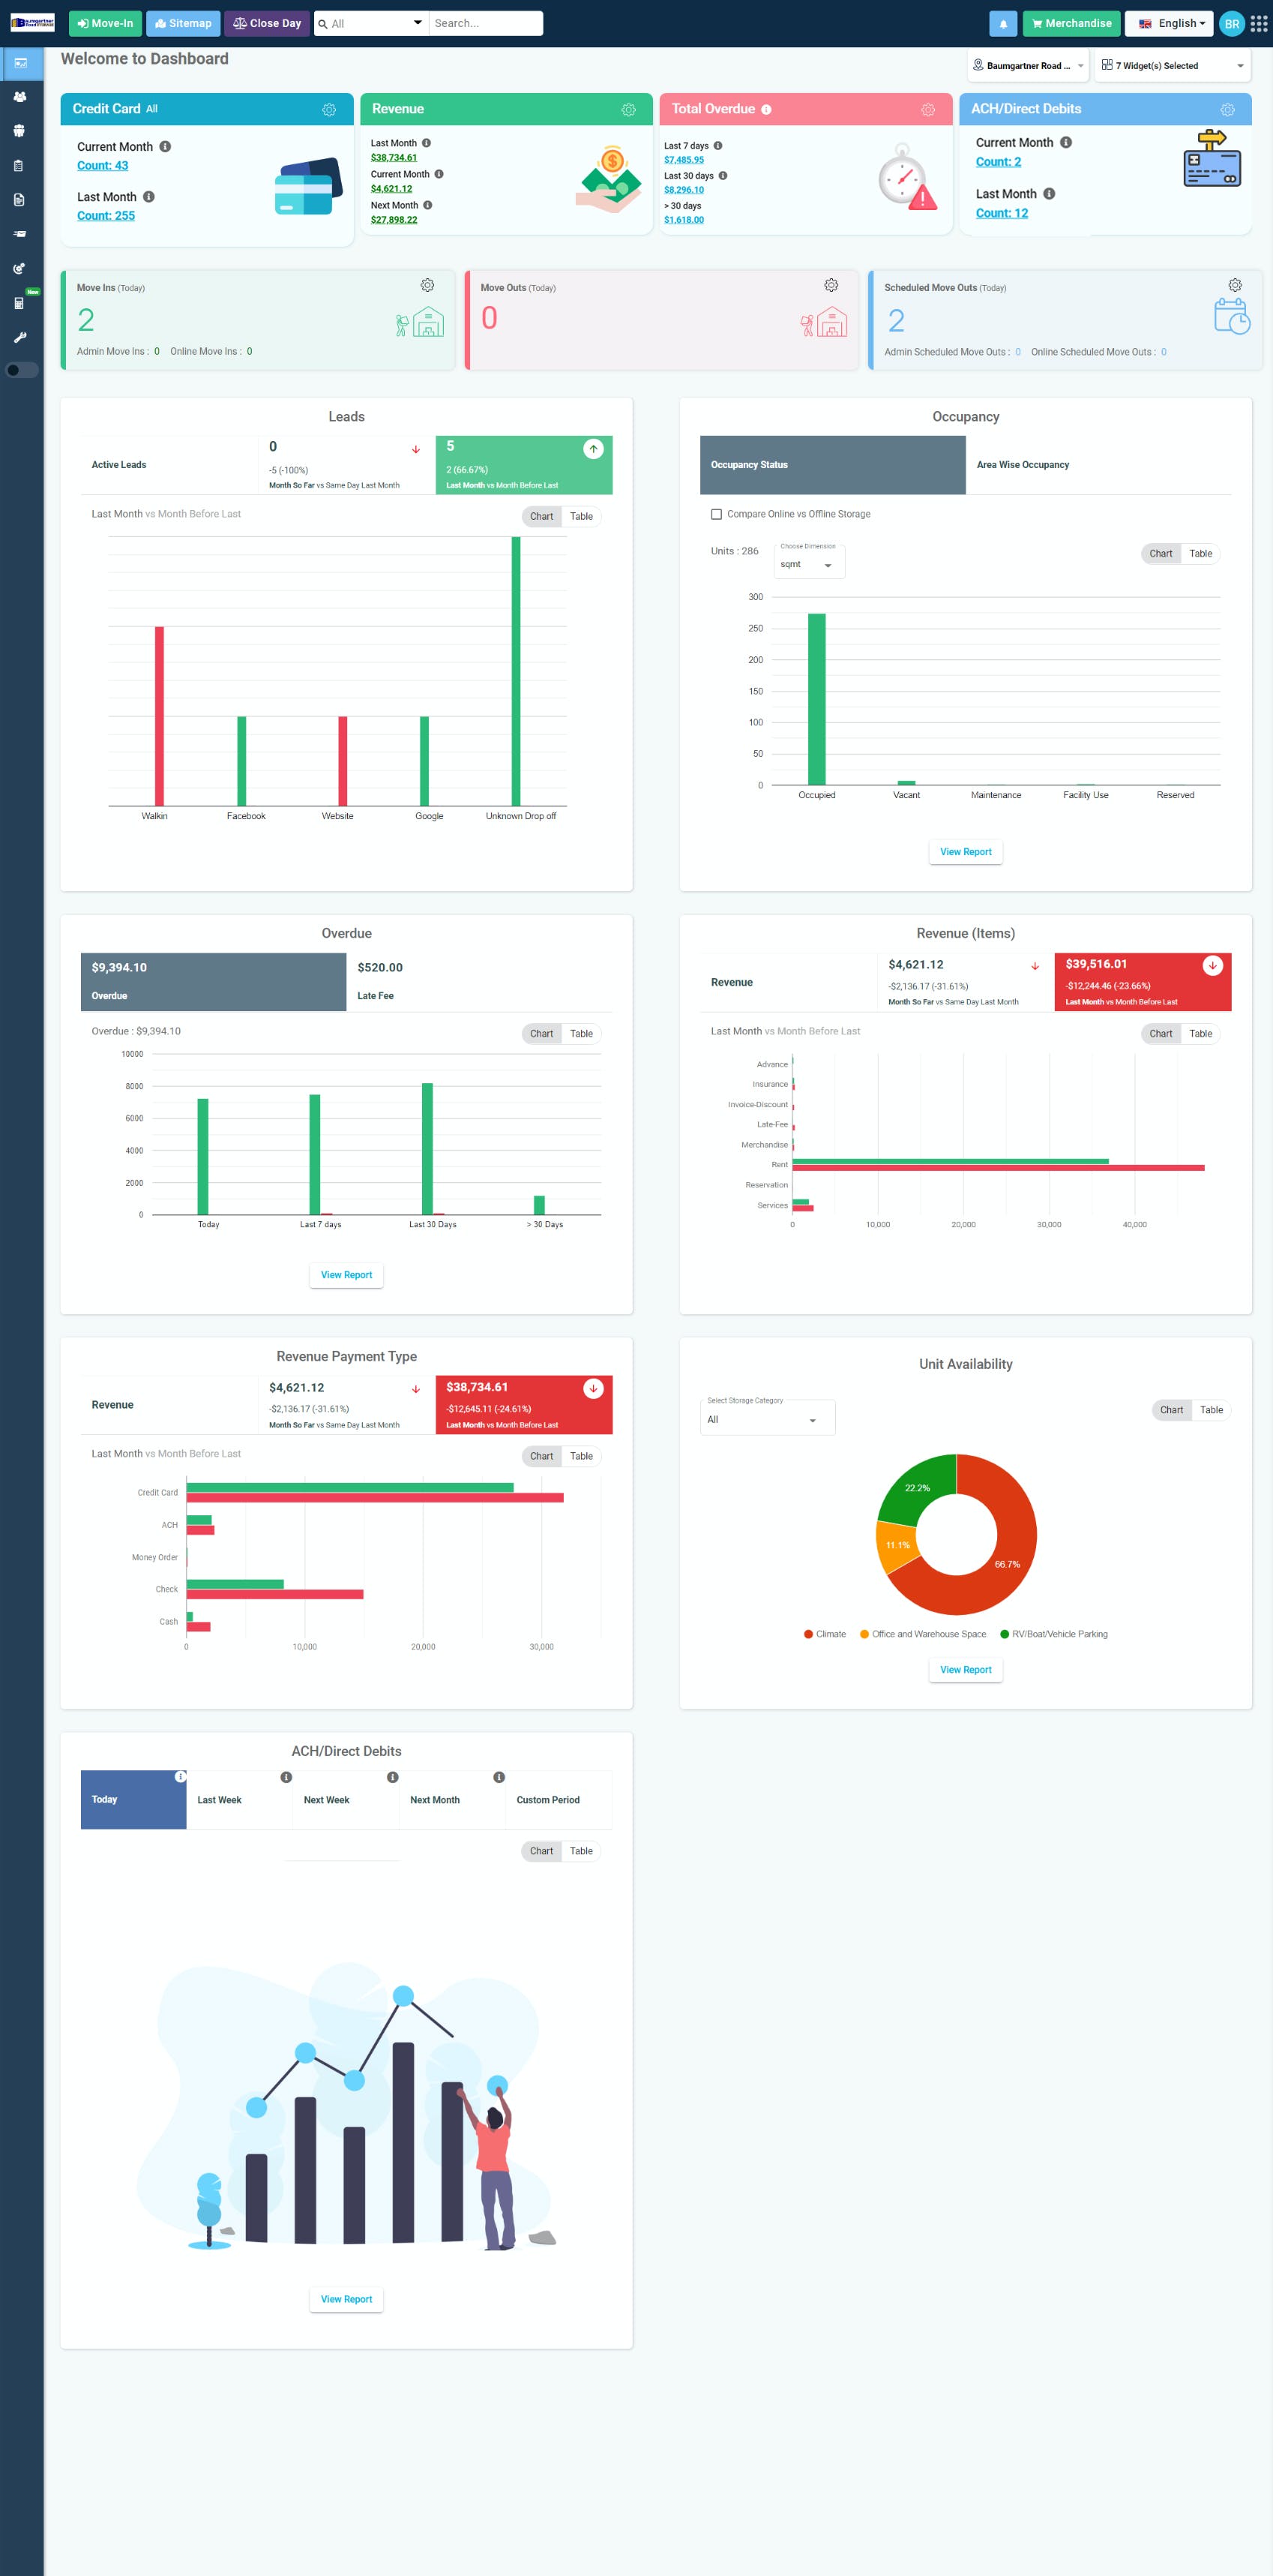This screenshot has width=1273, height=2576.
Task: Click the Search input field in top bar
Action: (x=486, y=23)
